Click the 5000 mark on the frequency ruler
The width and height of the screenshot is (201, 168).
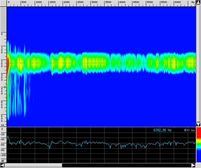click(x=150, y=2)
